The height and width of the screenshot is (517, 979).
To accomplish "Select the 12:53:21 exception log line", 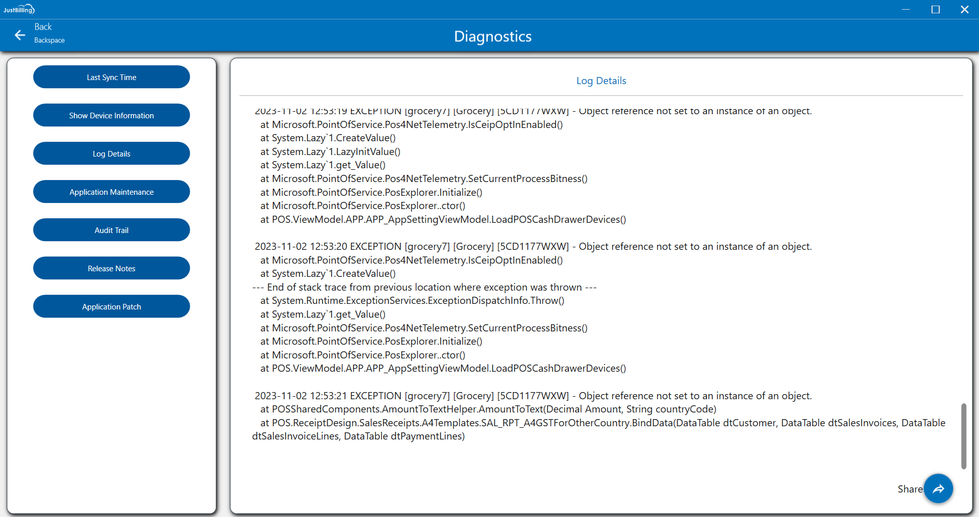I will click(533, 396).
